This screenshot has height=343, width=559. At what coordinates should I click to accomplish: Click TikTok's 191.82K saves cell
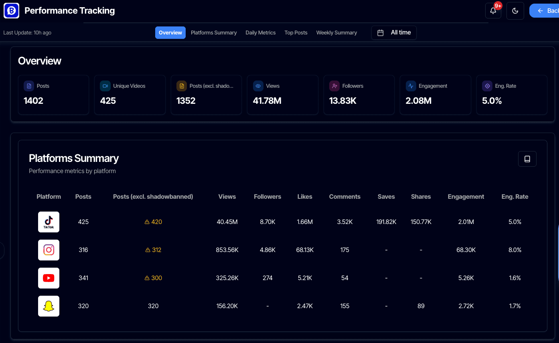(386, 222)
